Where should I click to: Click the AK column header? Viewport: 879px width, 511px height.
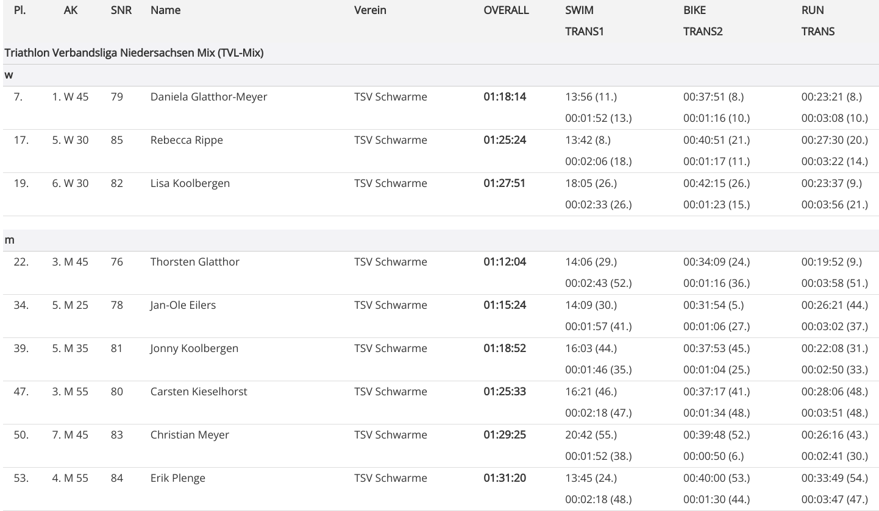(71, 10)
